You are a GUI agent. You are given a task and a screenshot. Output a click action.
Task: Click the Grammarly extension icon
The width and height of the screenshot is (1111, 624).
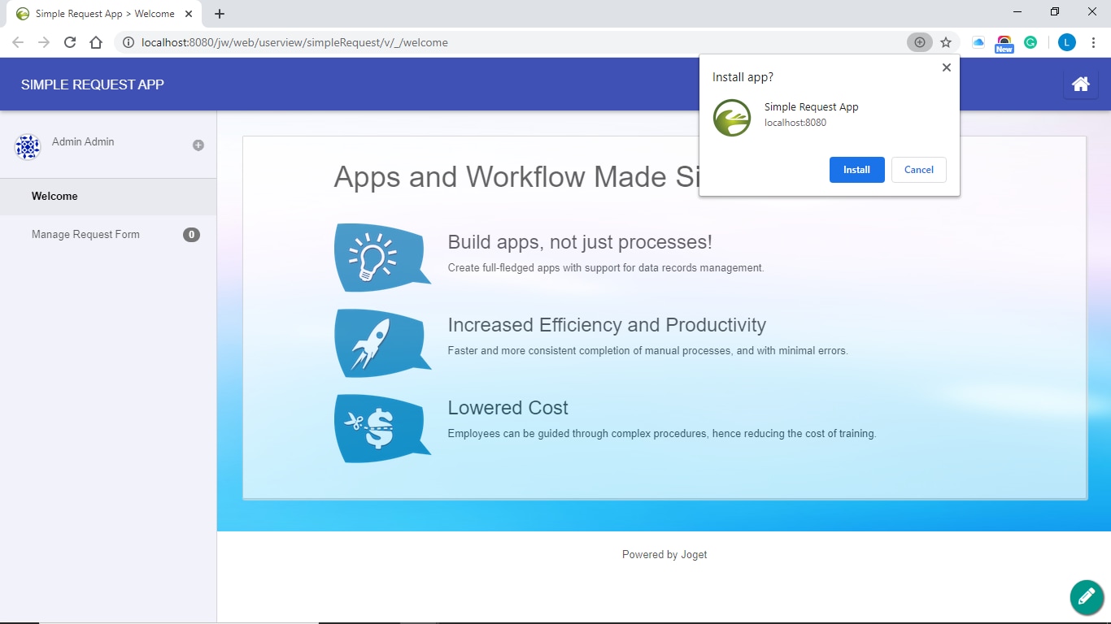click(1030, 42)
